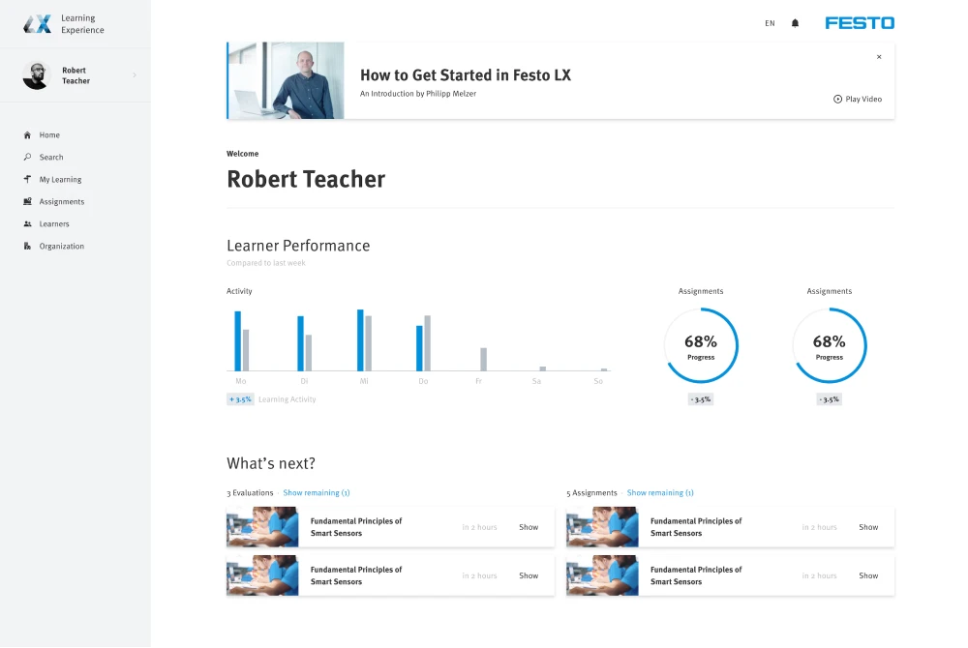The height and width of the screenshot is (648, 968).
Task: Show remaining items beside 5 Assignments
Action: point(660,492)
